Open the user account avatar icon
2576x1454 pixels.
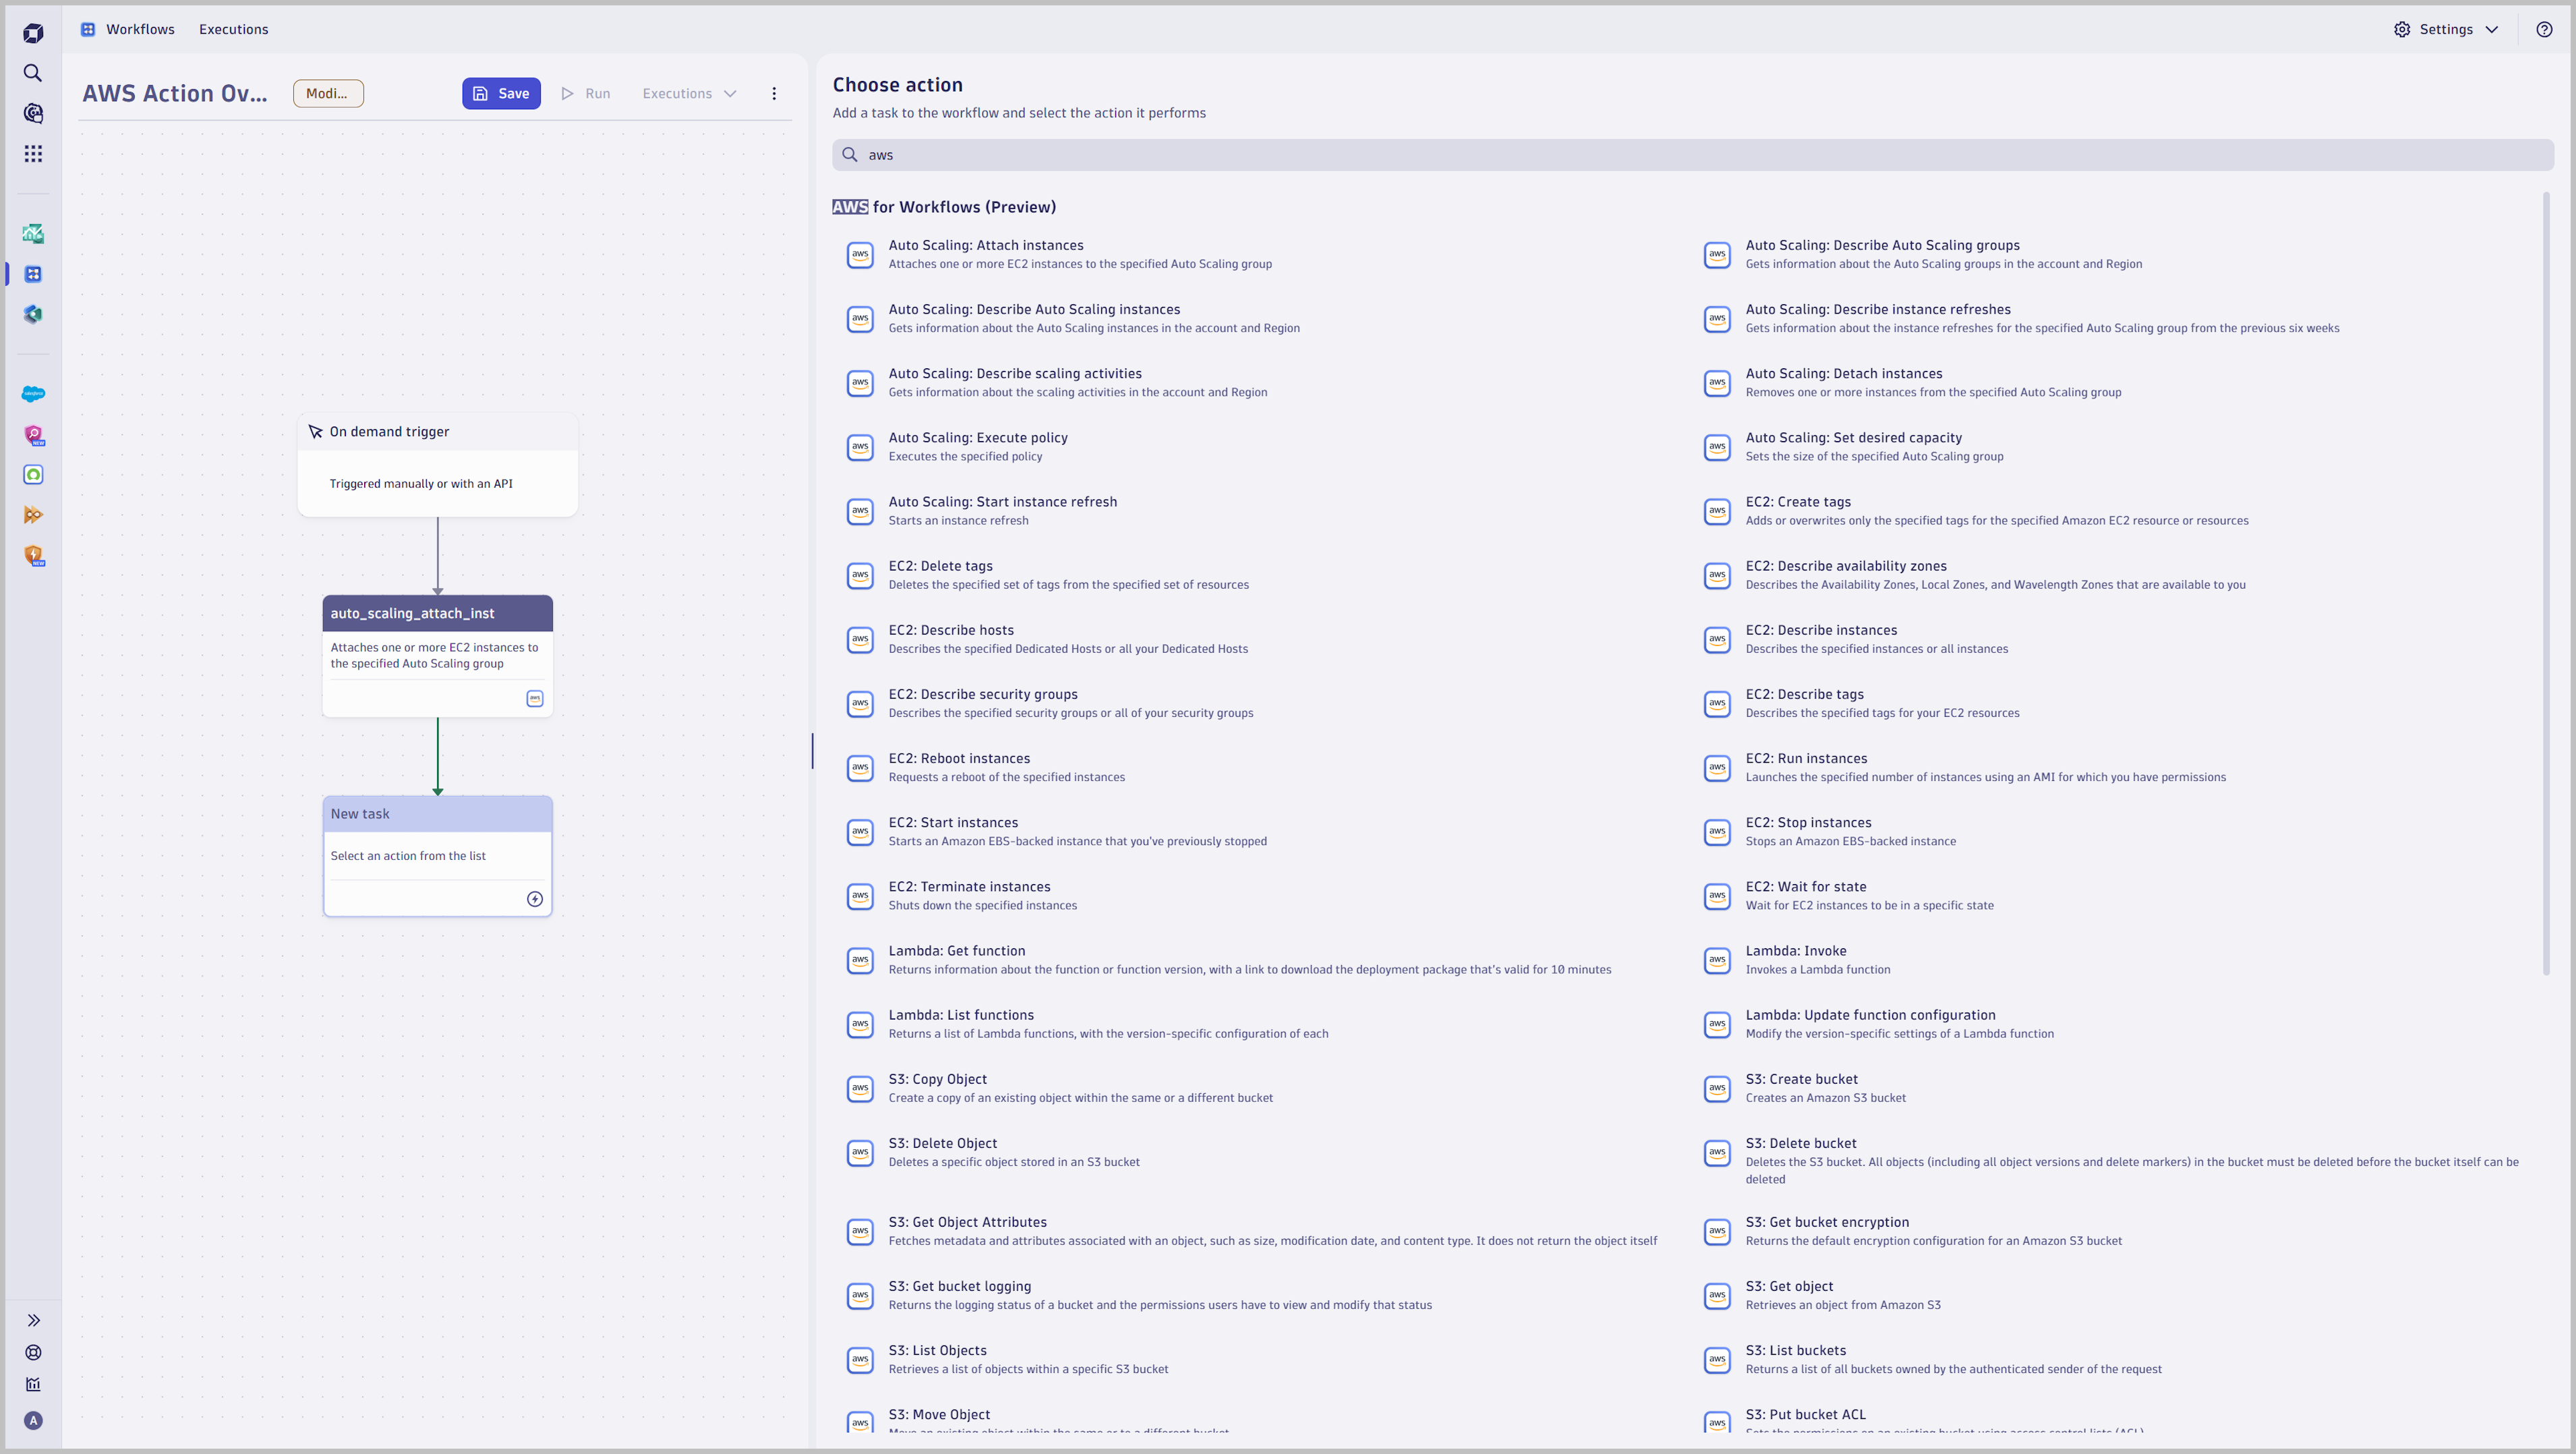pyautogui.click(x=33, y=1421)
